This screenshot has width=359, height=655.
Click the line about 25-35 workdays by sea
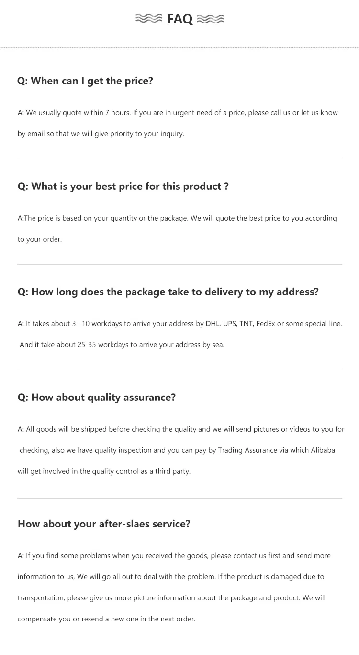(122, 345)
